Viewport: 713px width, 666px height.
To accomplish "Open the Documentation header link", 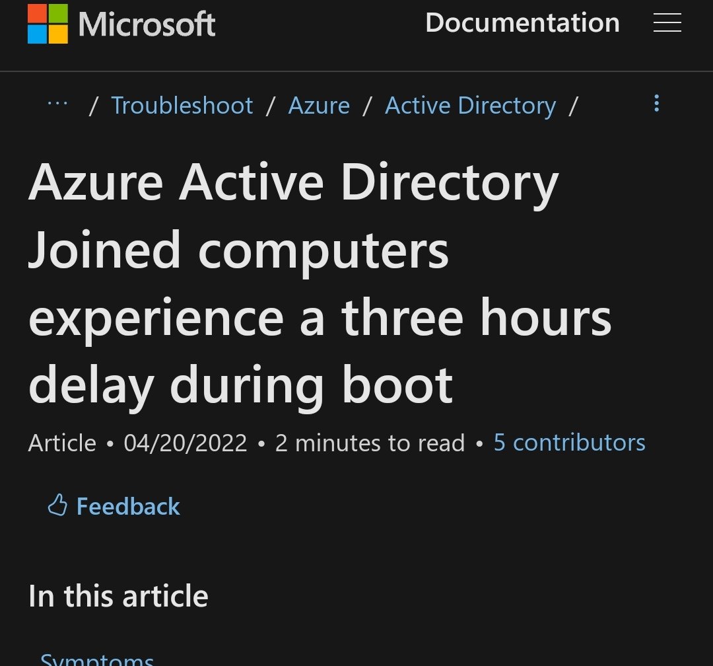I will tap(522, 23).
